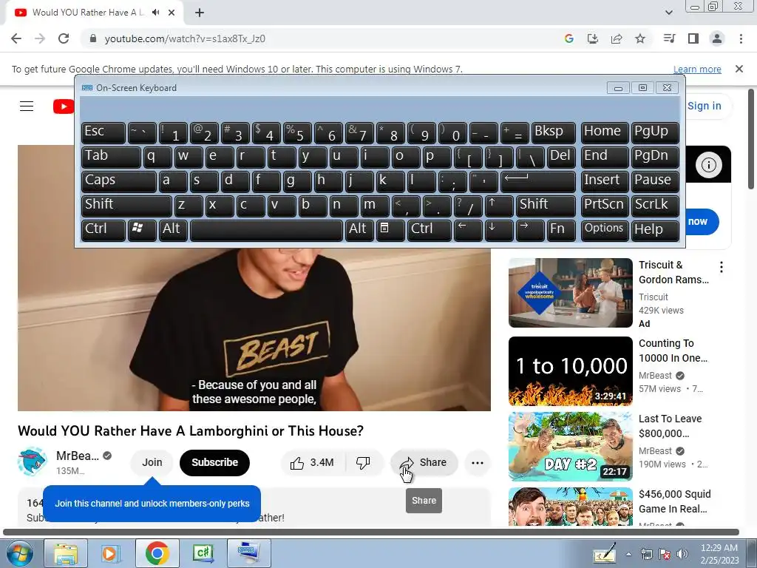
Task: Subscribe to MrBeast channel
Action: (215, 463)
